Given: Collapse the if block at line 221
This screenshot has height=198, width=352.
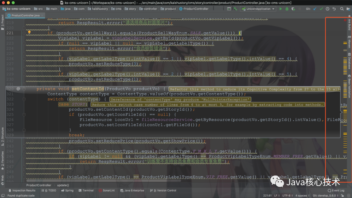Looking at the screenshot, I should click(x=24, y=33).
